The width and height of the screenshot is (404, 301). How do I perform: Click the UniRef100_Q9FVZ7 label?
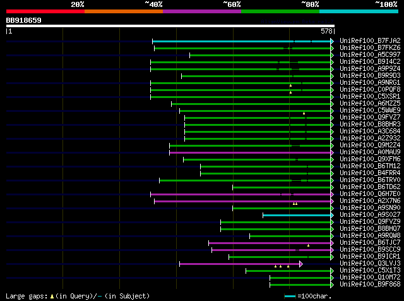pos(370,118)
